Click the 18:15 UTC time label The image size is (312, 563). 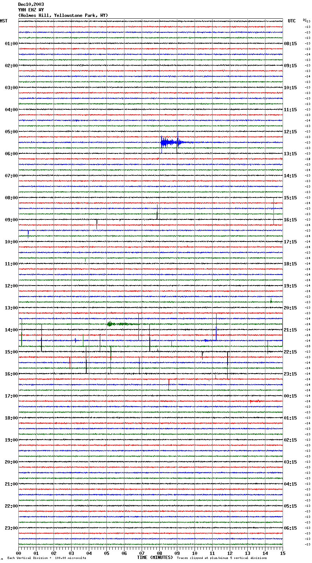(x=290, y=264)
